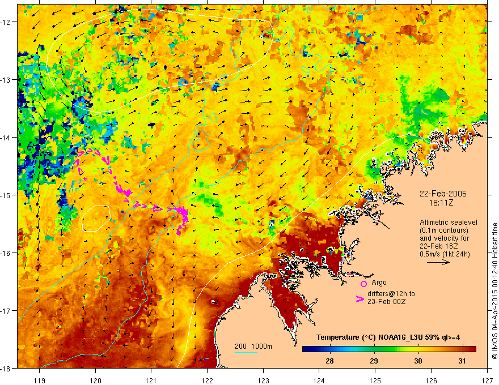Viewport: 499px width, 385px height.
Task: Click the time text 18:11Z
Action: point(441,203)
